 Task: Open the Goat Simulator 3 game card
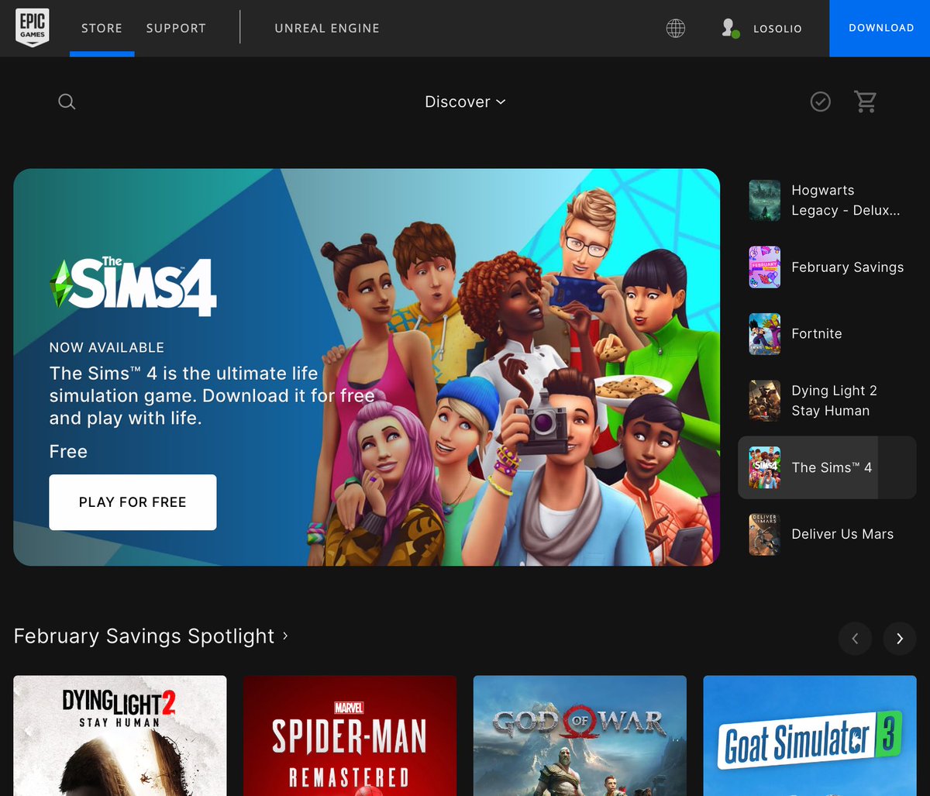(810, 736)
